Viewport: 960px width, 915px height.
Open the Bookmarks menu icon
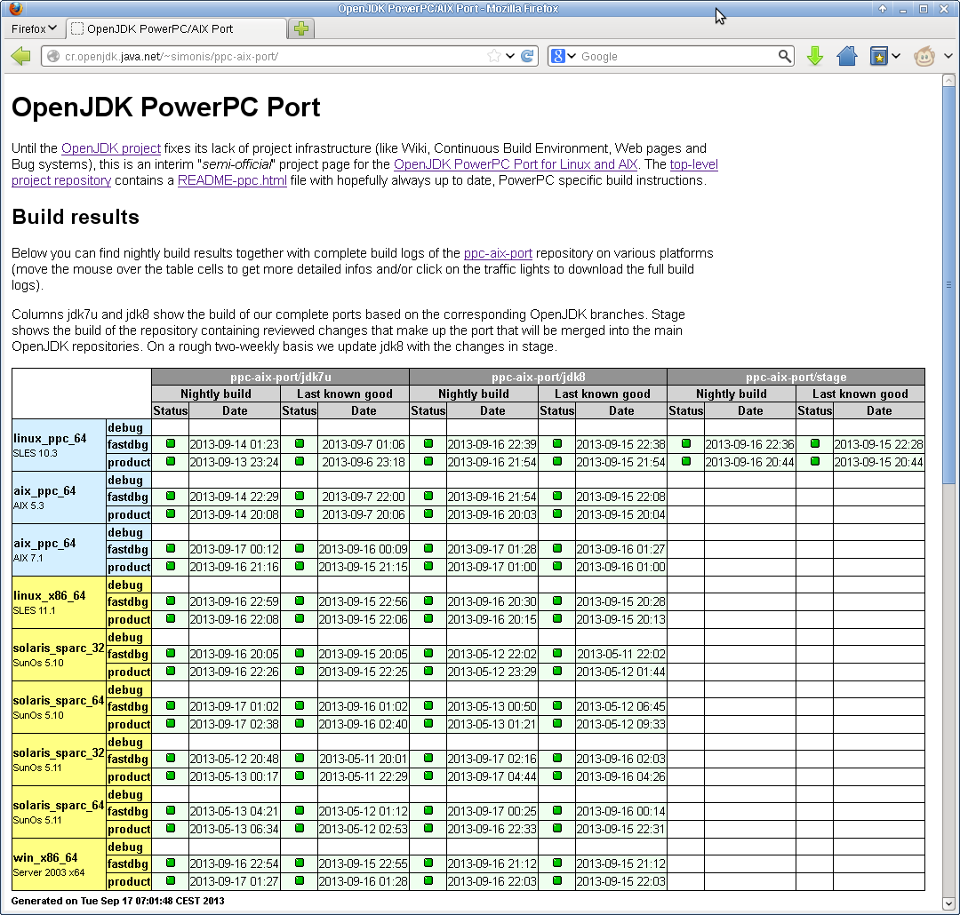pos(879,56)
